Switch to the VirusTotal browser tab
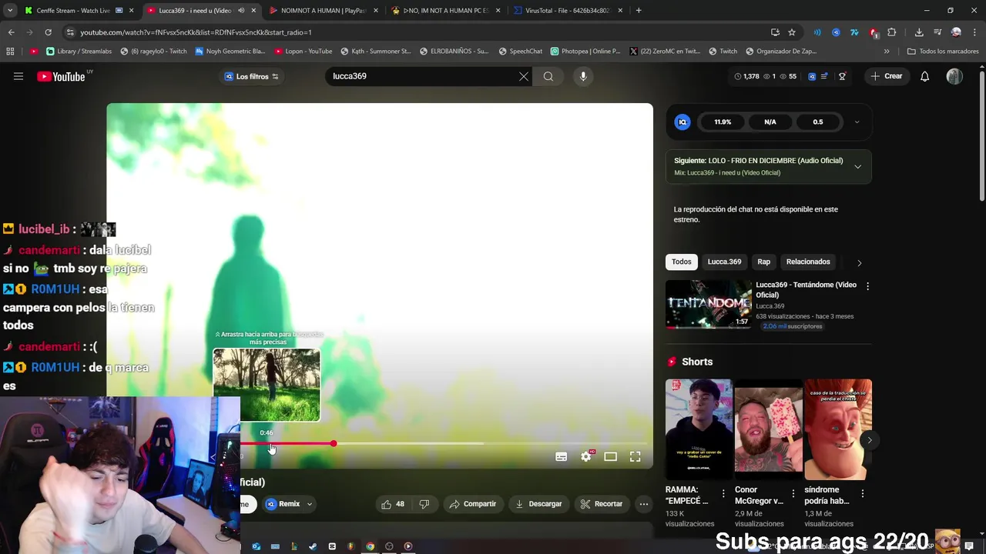Image resolution: width=986 pixels, height=554 pixels. pos(567,11)
